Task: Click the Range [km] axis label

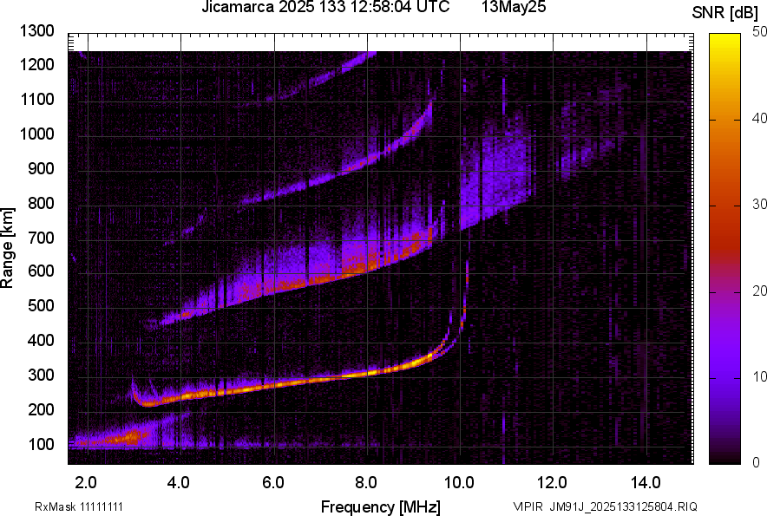Action: coord(7,248)
